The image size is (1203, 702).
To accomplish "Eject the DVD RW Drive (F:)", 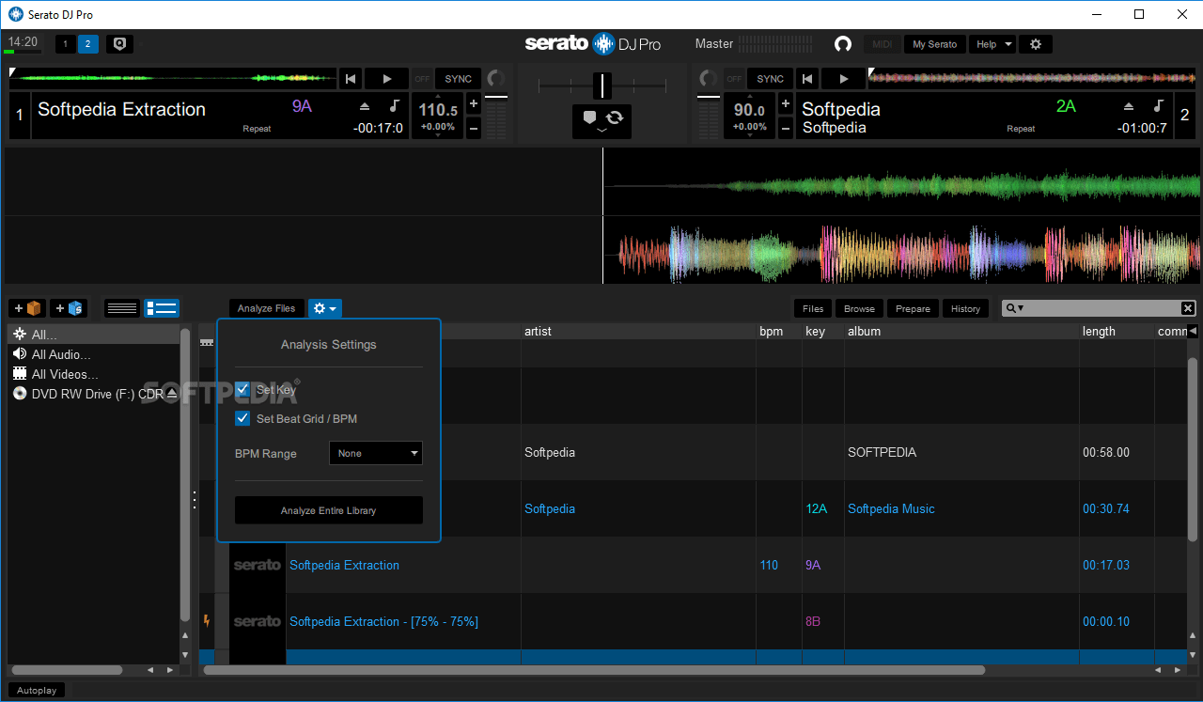I will (172, 393).
